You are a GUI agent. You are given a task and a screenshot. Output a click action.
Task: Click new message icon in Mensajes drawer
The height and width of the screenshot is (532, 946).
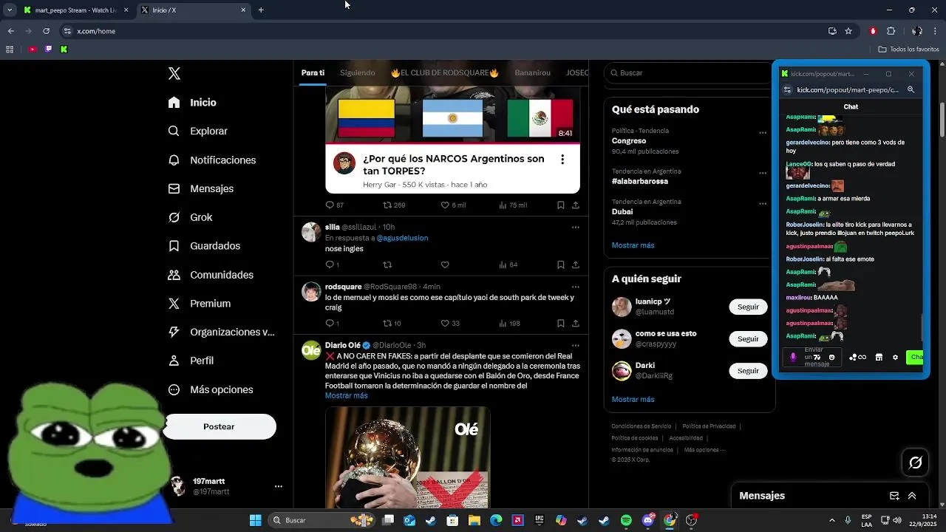pyautogui.click(x=894, y=496)
